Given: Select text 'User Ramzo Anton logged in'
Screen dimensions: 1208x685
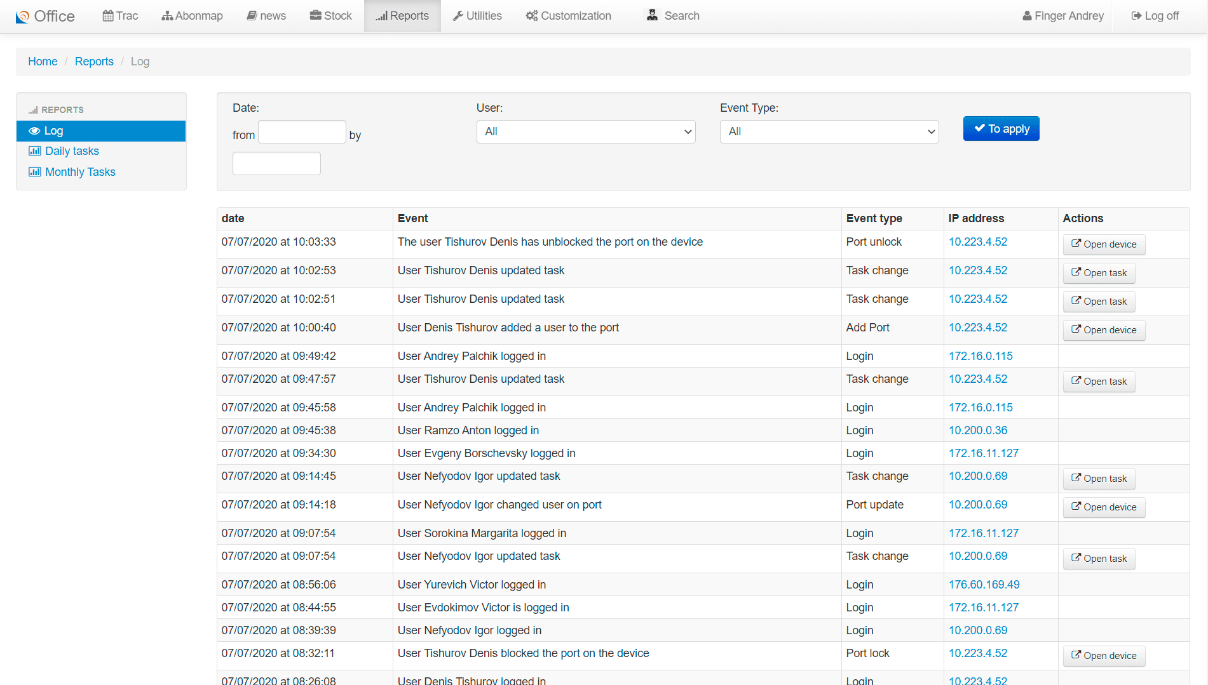Looking at the screenshot, I should click(468, 430).
